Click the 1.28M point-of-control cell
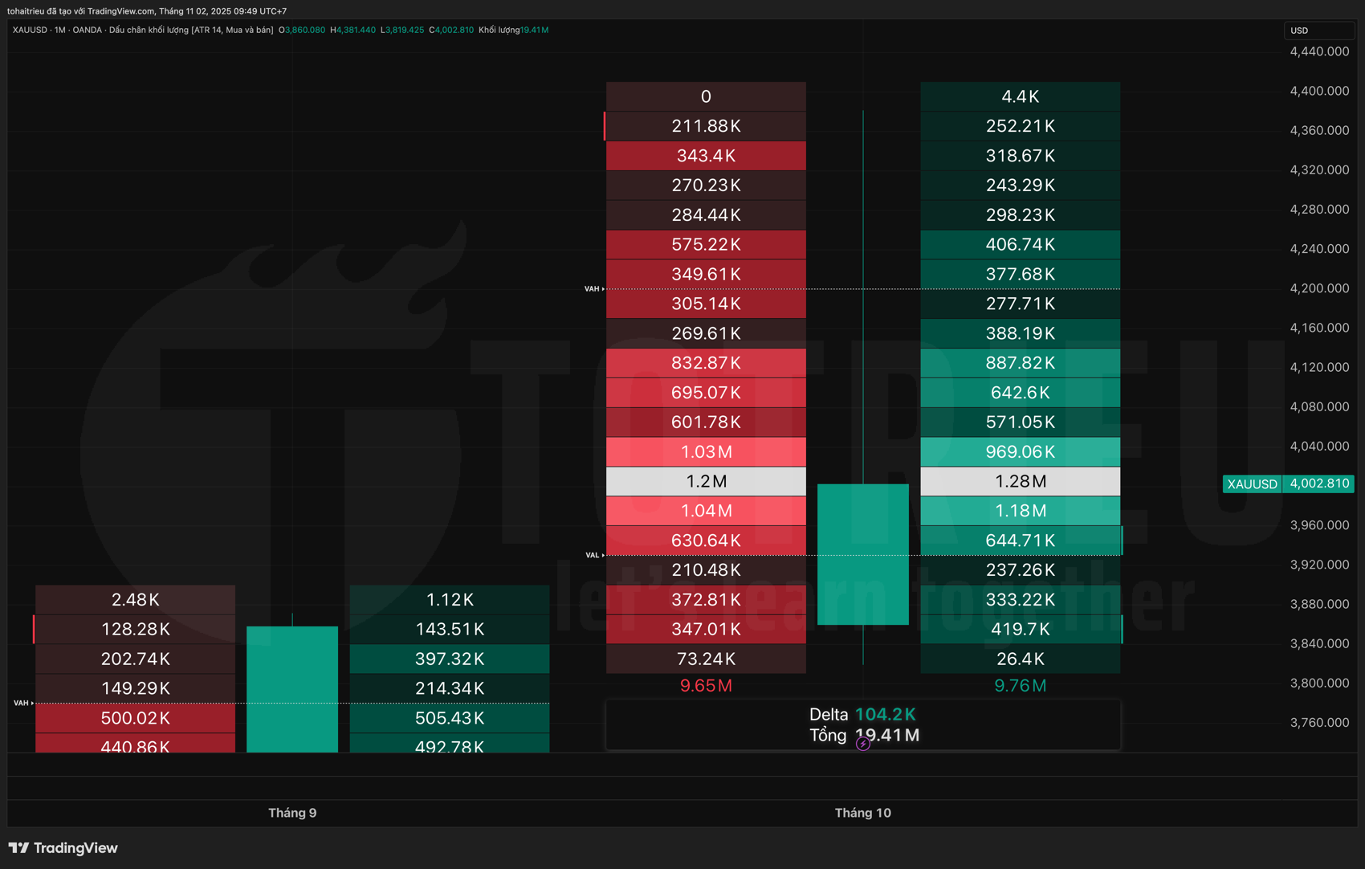The height and width of the screenshot is (869, 1365). click(1020, 481)
